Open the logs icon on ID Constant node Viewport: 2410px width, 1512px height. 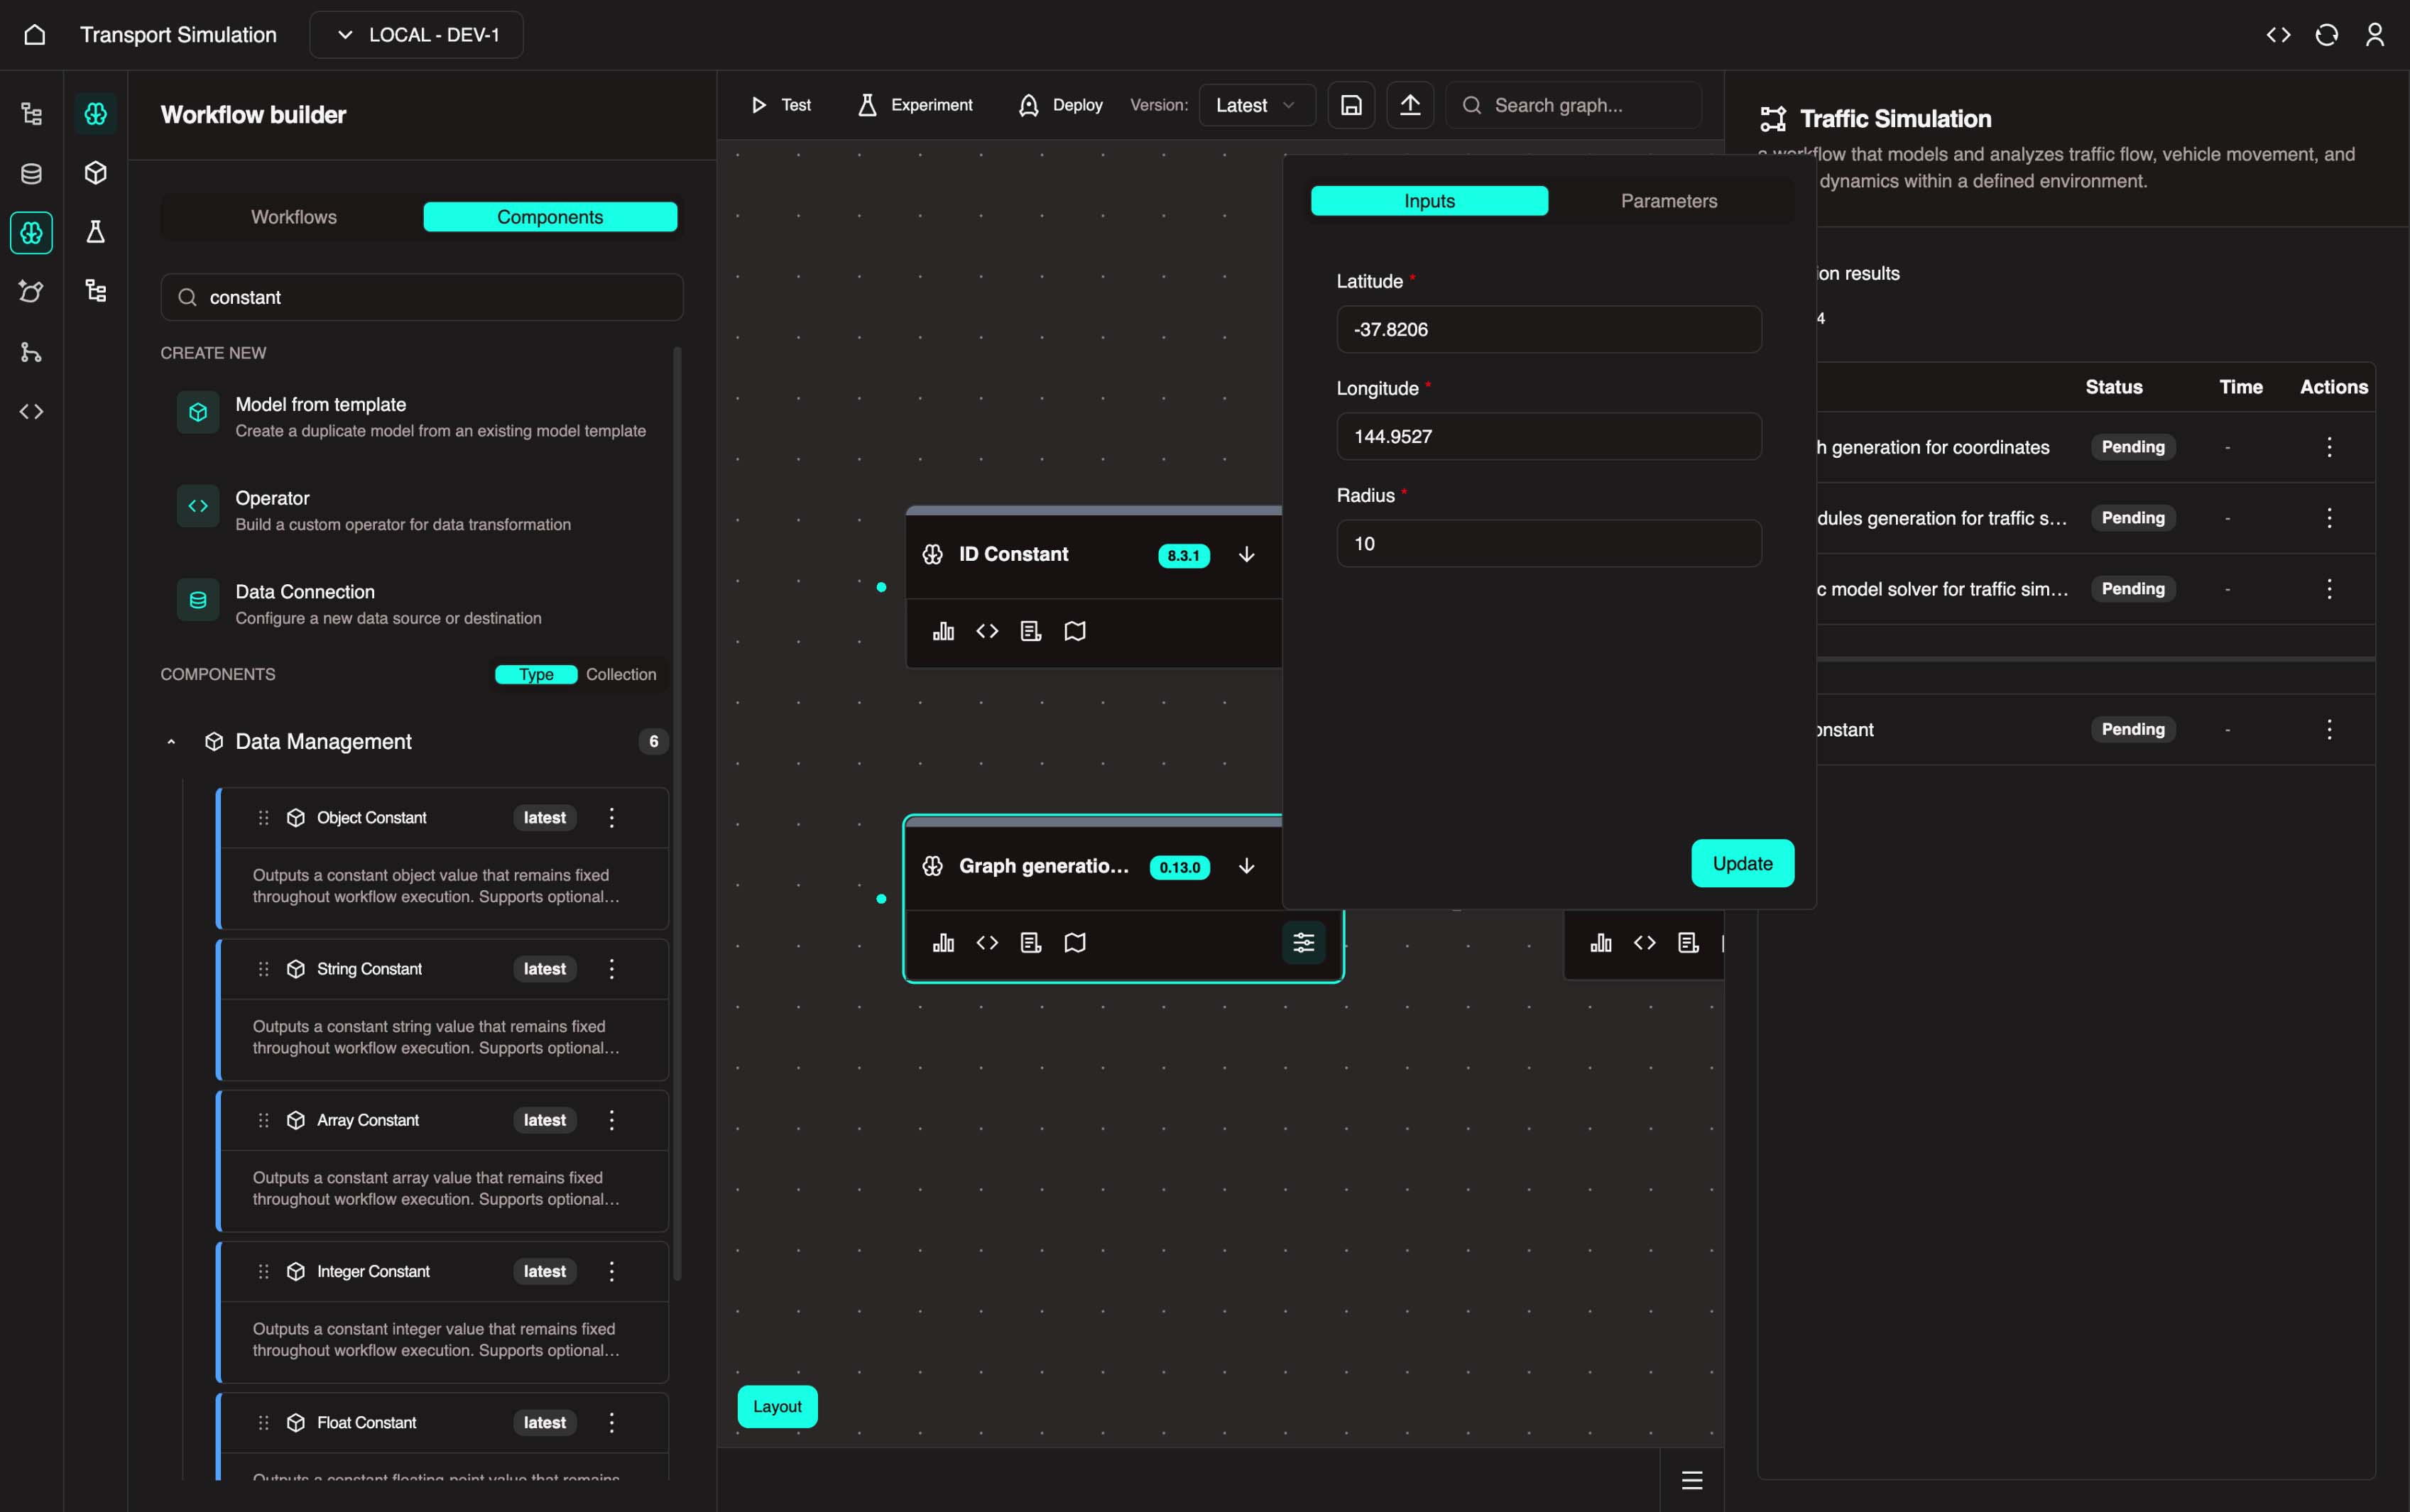[1031, 631]
